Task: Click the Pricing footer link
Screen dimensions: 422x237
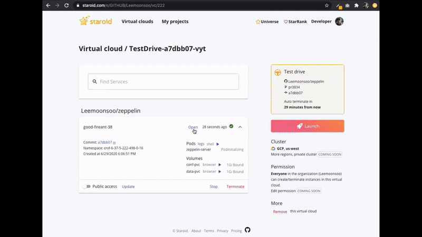Action: [x=236, y=231]
